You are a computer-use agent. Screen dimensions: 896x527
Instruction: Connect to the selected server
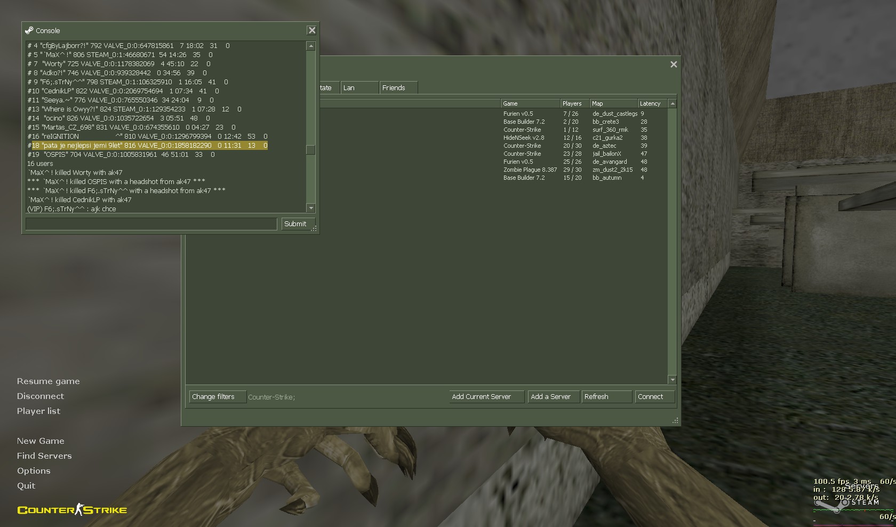tap(654, 397)
